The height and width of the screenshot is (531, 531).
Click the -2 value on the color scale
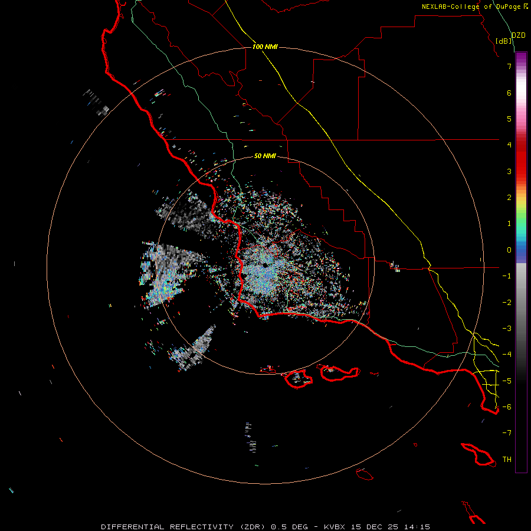(x=507, y=303)
